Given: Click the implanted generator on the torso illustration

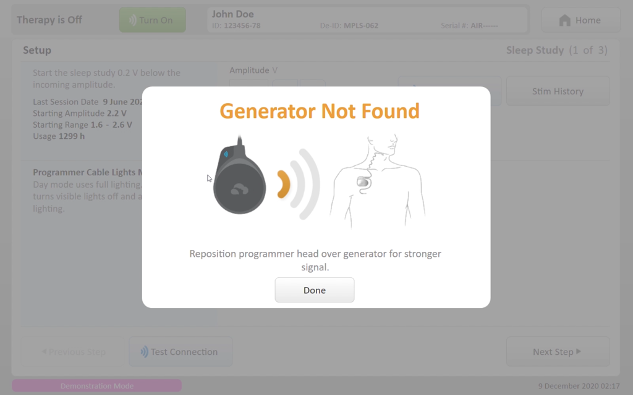Looking at the screenshot, I should click(363, 182).
